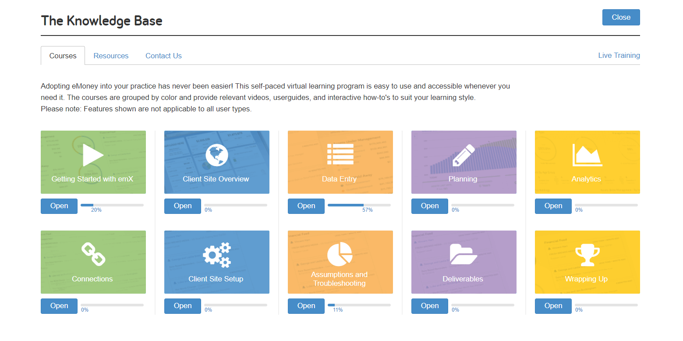Screen dimensions: 683x341
Task: Click the Connections course progress bar
Action: coord(112,305)
